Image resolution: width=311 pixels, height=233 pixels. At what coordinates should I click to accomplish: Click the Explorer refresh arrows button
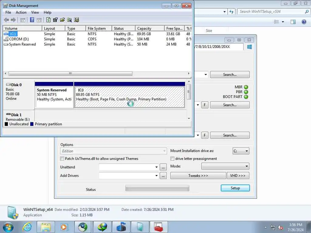coord(231,12)
